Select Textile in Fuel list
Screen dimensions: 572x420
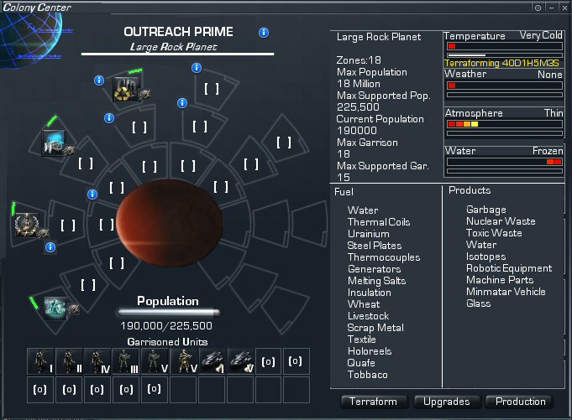[x=361, y=340]
